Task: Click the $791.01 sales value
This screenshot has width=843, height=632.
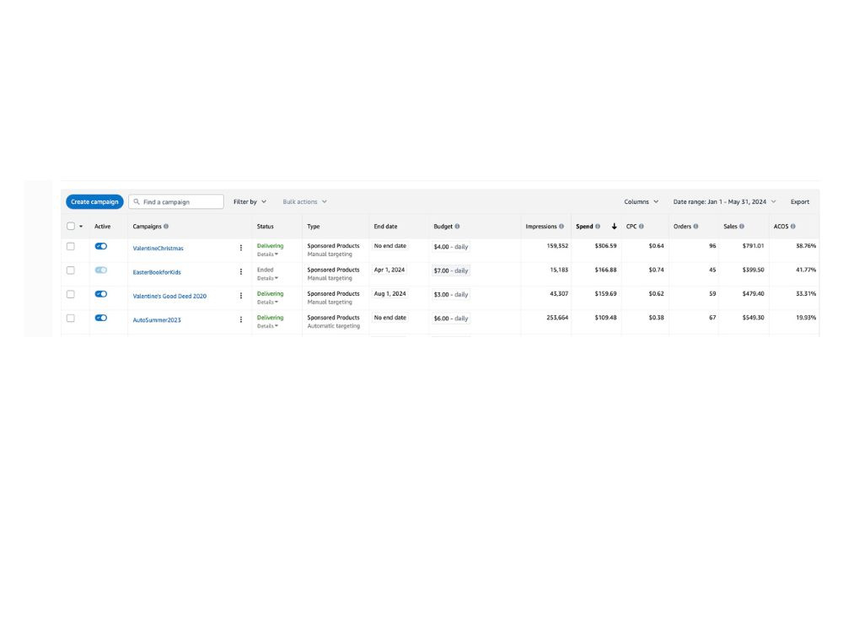Action: [x=753, y=245]
